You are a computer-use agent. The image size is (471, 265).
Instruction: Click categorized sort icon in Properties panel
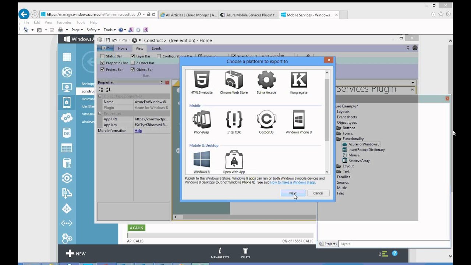[101, 89]
